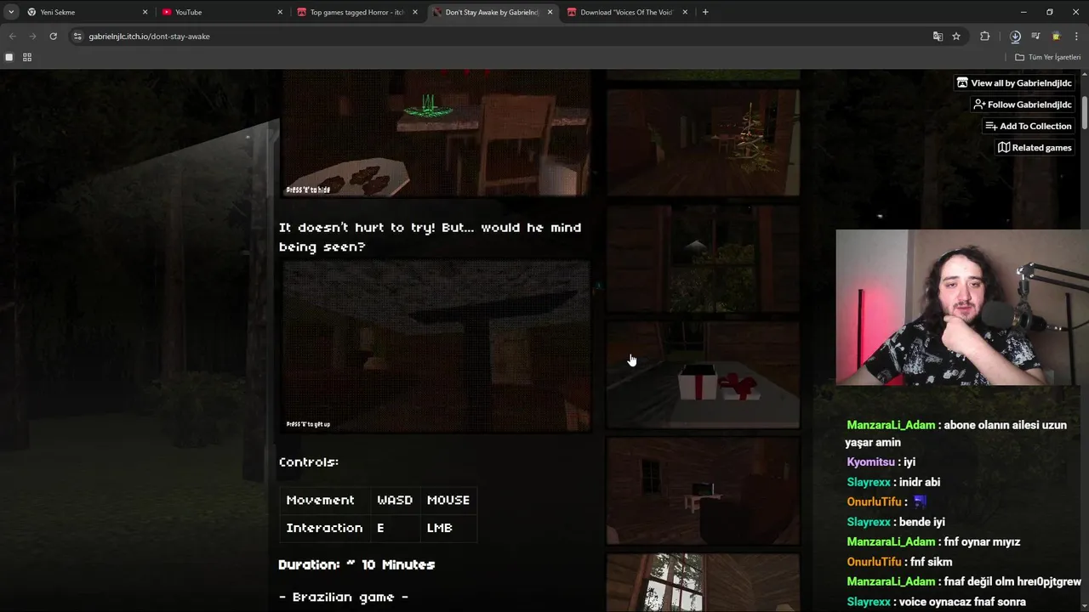Open the gift boxes screenshot thumbnail
Image resolution: width=1089 pixels, height=612 pixels.
[x=703, y=375]
